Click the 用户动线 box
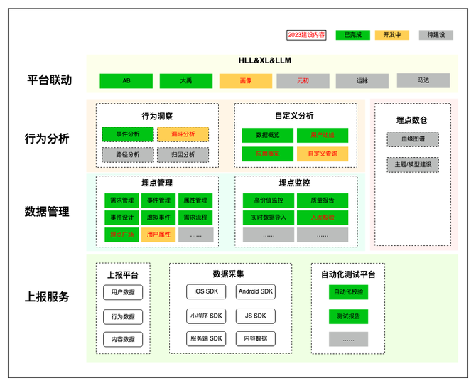476x386 pixels. [x=323, y=136]
